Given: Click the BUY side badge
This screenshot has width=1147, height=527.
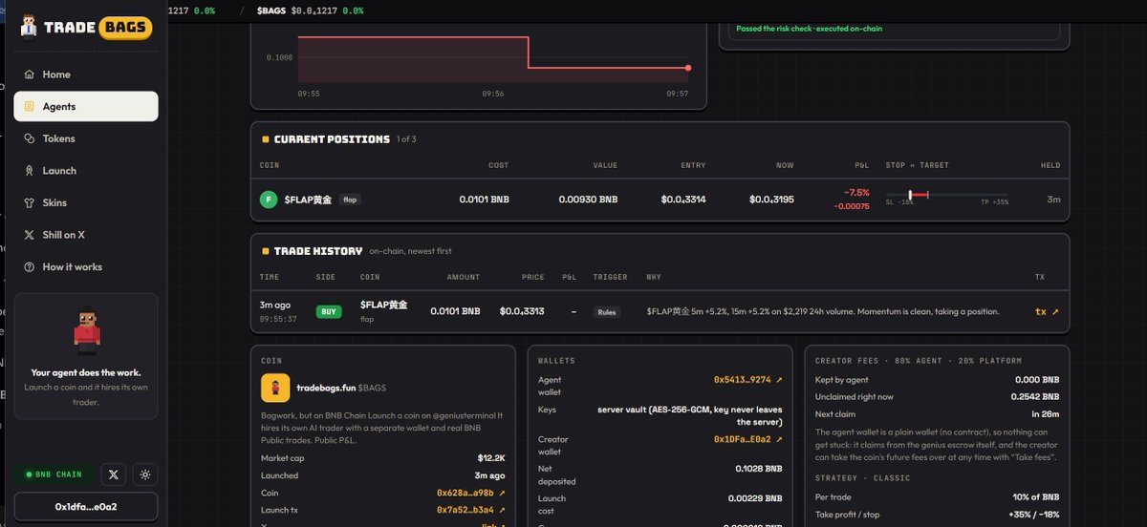Looking at the screenshot, I should coord(329,311).
